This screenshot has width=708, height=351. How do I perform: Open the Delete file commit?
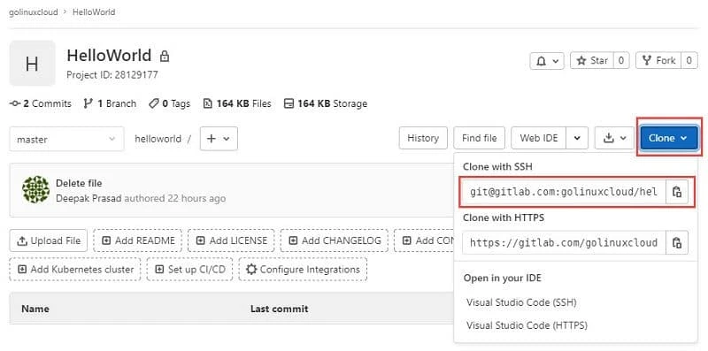79,183
